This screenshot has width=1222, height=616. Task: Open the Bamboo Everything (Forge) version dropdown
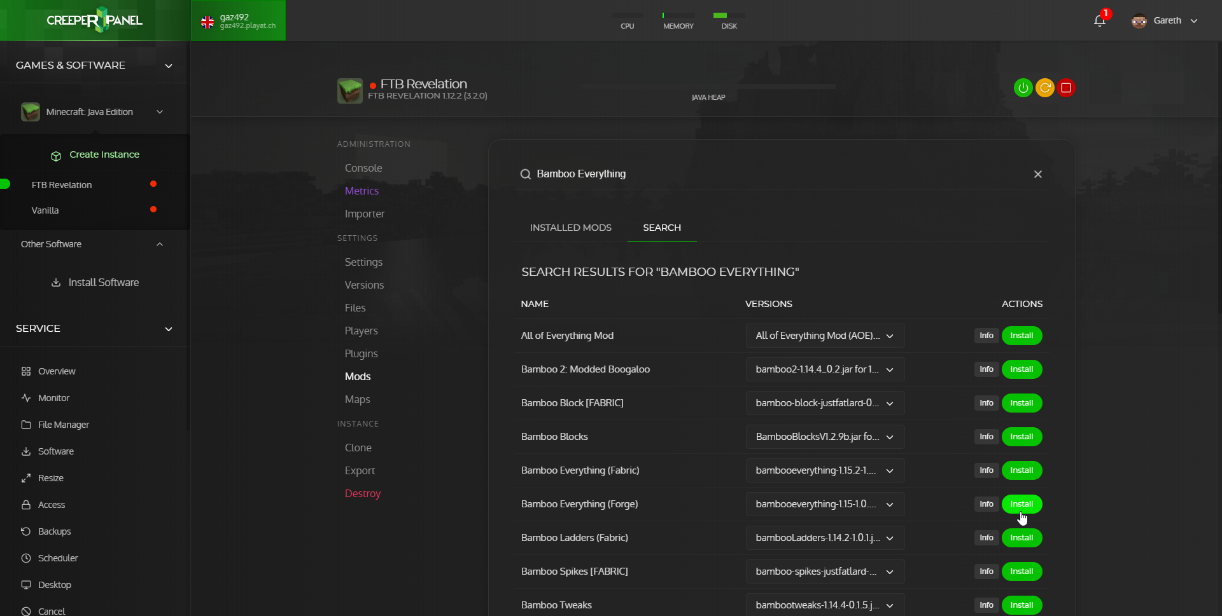825,504
